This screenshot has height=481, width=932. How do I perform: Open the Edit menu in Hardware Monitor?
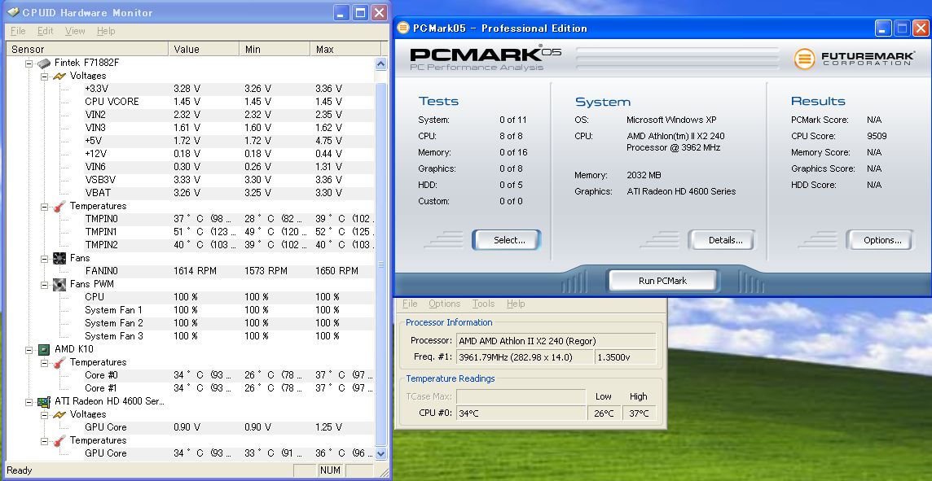pyautogui.click(x=45, y=31)
